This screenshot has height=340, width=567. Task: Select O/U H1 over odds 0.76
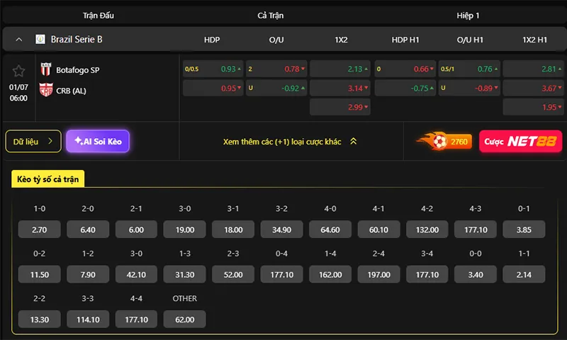pos(469,69)
